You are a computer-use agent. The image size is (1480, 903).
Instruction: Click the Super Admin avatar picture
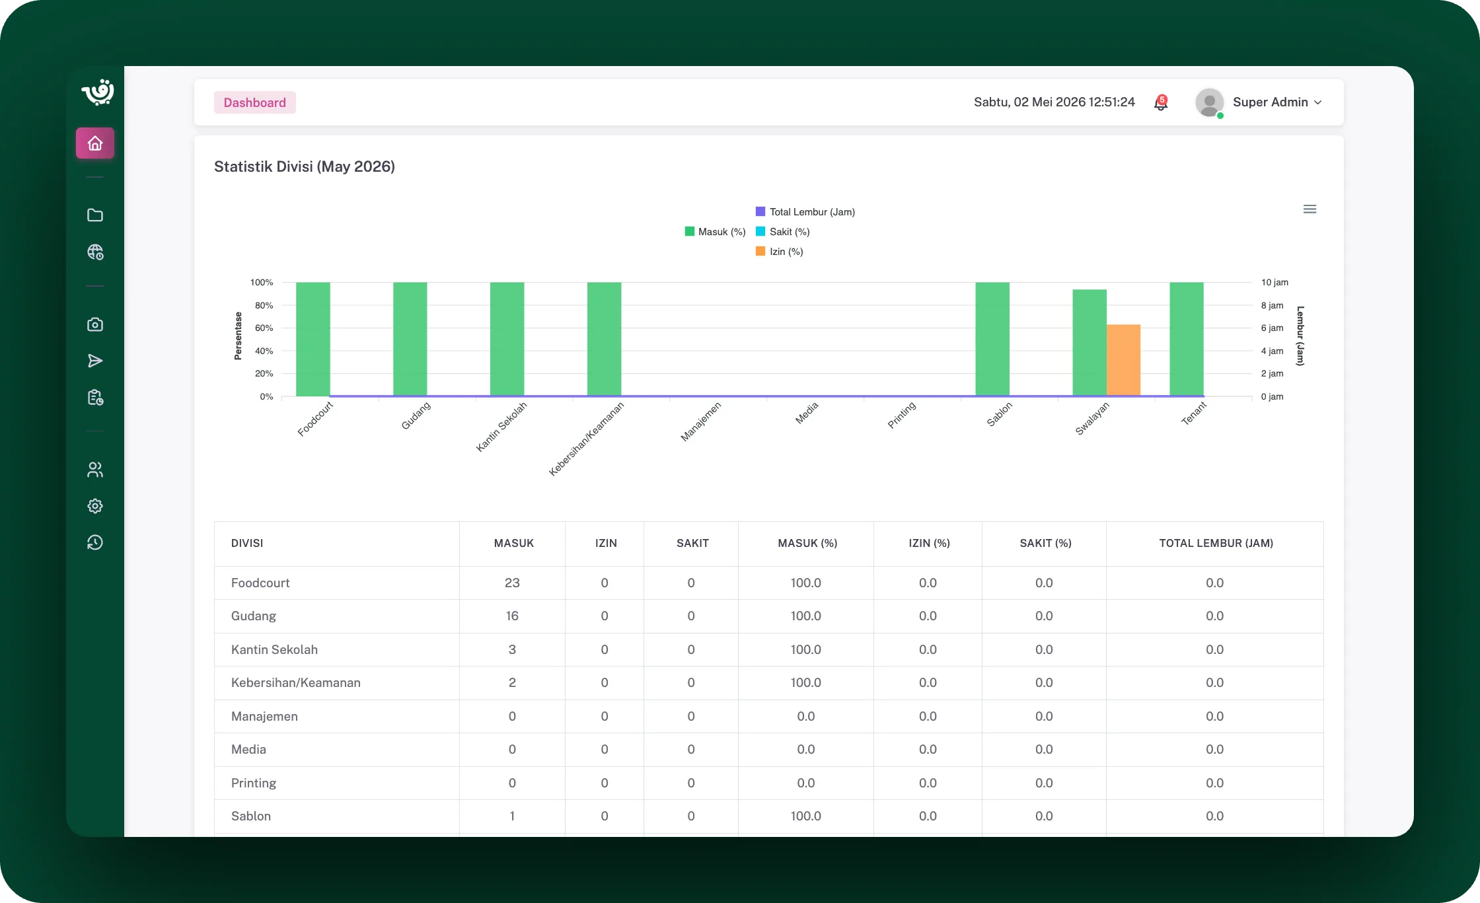(1210, 102)
